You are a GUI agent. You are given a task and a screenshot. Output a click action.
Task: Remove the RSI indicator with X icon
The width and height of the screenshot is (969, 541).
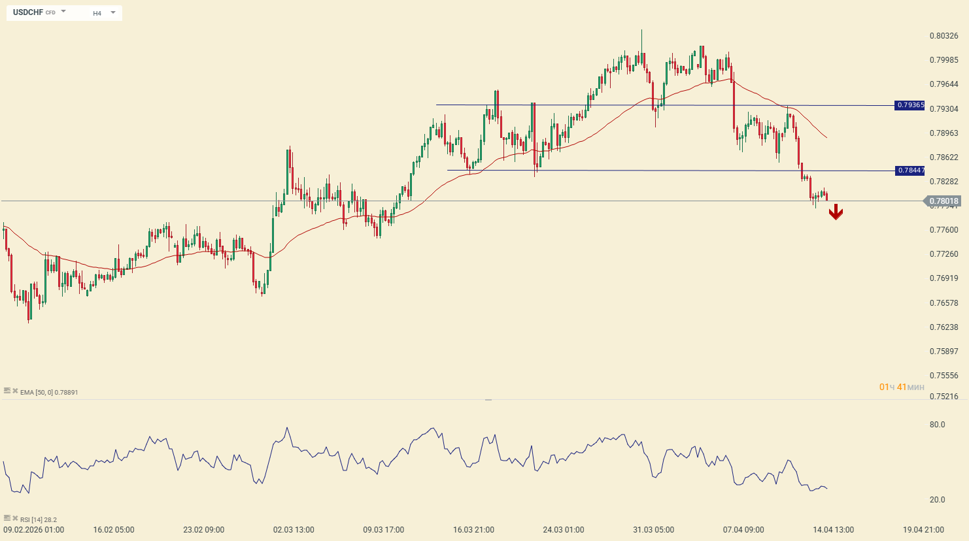(x=14, y=517)
